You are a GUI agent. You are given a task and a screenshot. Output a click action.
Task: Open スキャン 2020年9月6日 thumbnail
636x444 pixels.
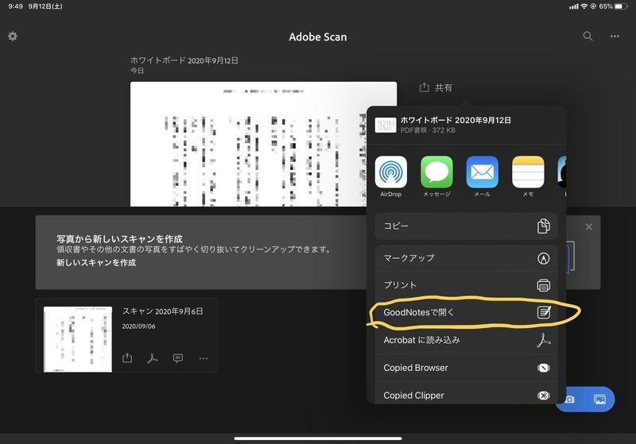pos(78,339)
